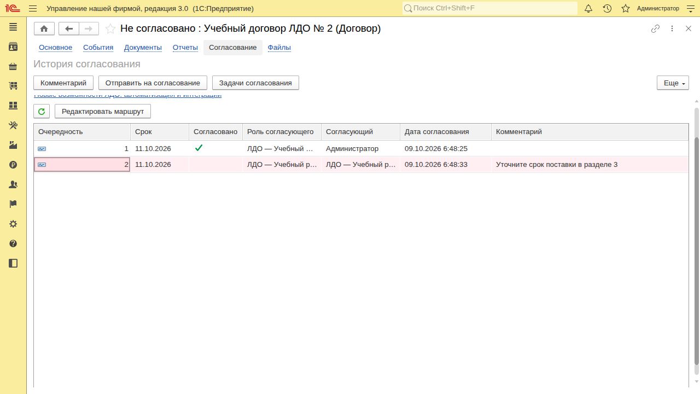Viewport: 700px width, 394px height.
Task: Open the service settings menu near Администратор
Action: coord(690,8)
